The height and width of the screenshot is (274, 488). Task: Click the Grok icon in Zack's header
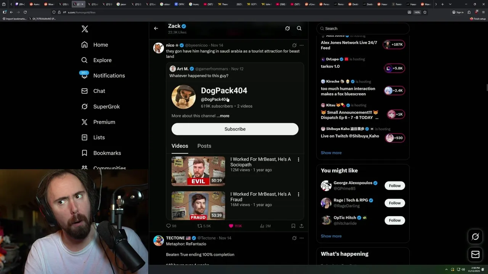pyautogui.click(x=287, y=28)
